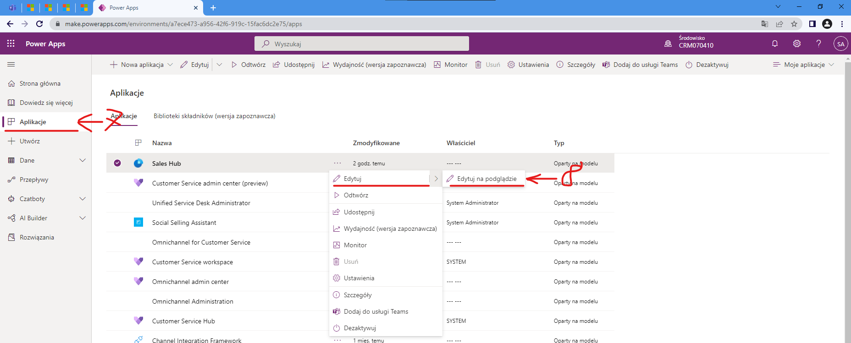Select Ustawienia in the context menu

386,278
